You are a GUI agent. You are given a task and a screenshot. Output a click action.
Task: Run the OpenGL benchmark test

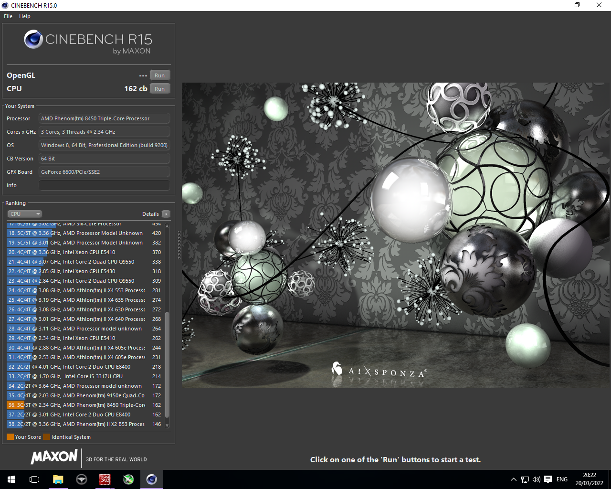point(160,75)
